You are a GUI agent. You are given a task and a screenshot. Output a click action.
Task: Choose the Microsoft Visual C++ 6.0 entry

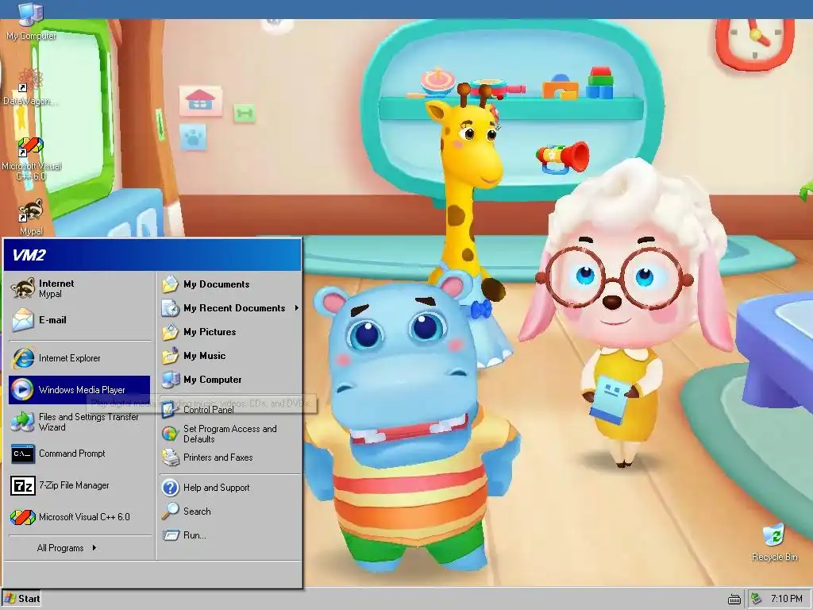coord(80,517)
